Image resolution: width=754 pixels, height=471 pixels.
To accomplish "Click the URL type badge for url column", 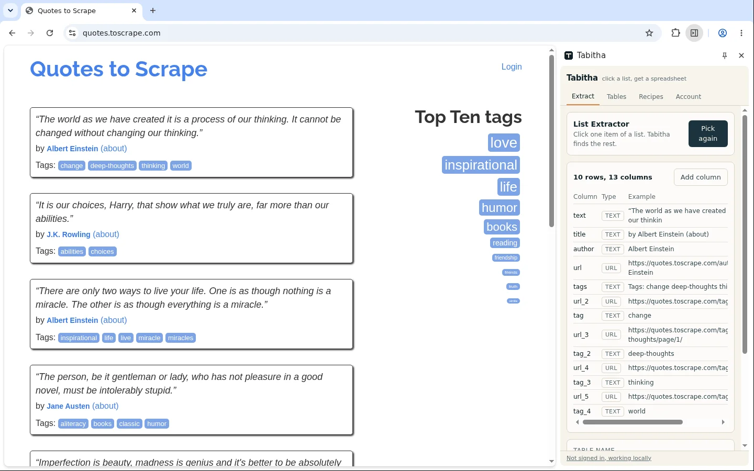I will [611, 268].
